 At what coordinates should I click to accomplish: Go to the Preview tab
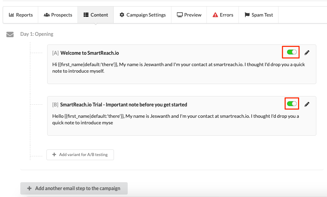(189, 15)
